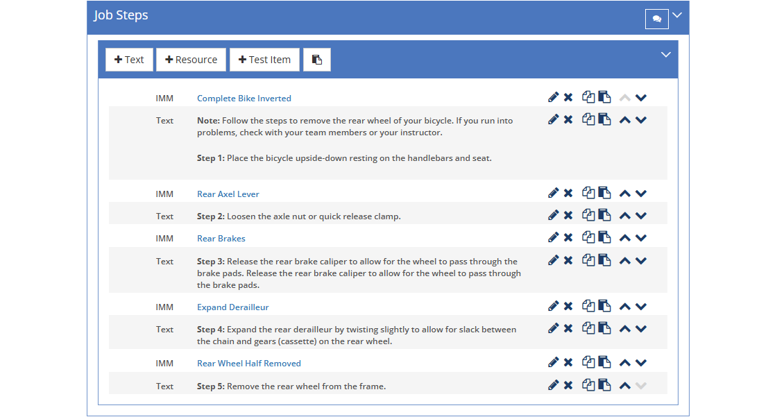777x417 pixels.
Task: Open the Rear Wheel Half Removed link
Action: coord(249,364)
